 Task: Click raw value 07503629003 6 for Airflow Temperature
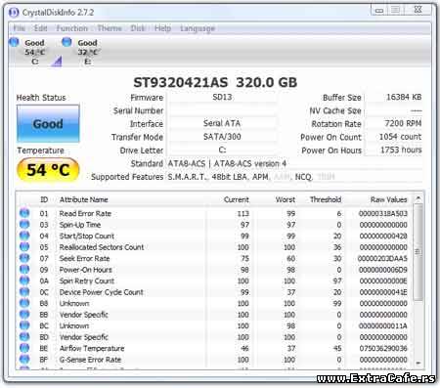coord(383,348)
